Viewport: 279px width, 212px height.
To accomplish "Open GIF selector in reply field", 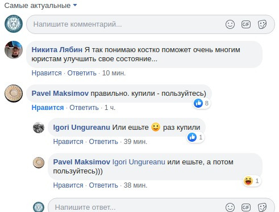I will point(246,207).
